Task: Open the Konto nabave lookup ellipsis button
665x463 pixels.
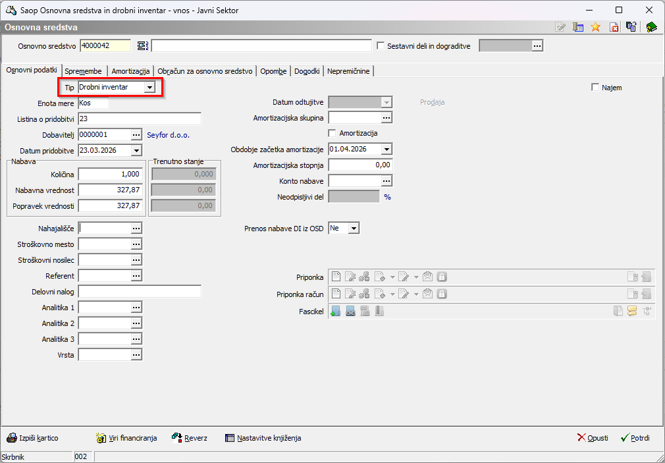Action: 386,181
